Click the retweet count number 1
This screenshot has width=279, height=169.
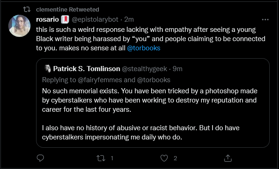(x=112, y=158)
